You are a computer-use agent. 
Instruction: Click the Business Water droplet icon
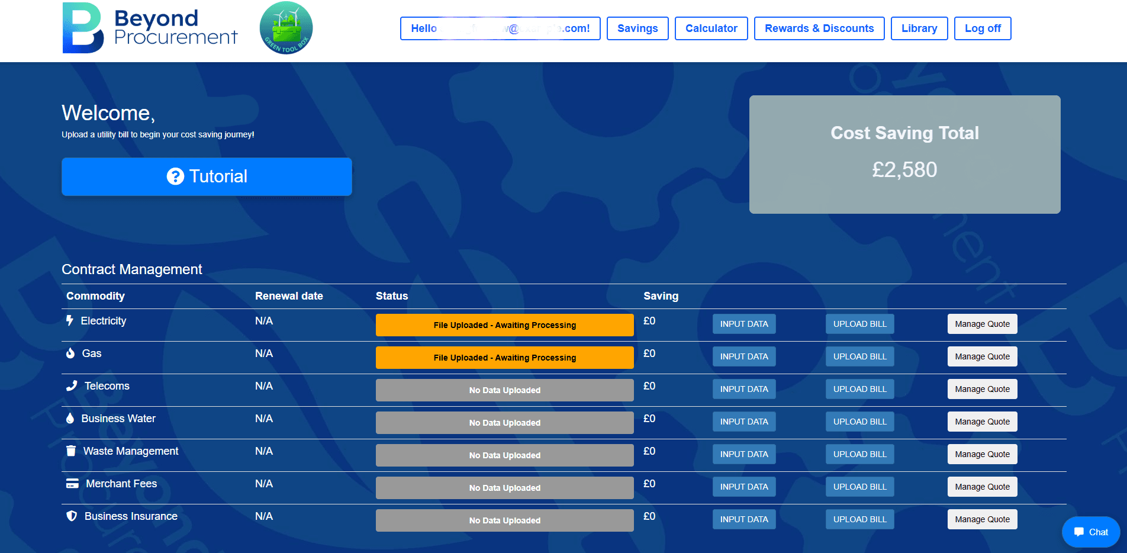pyautogui.click(x=70, y=418)
